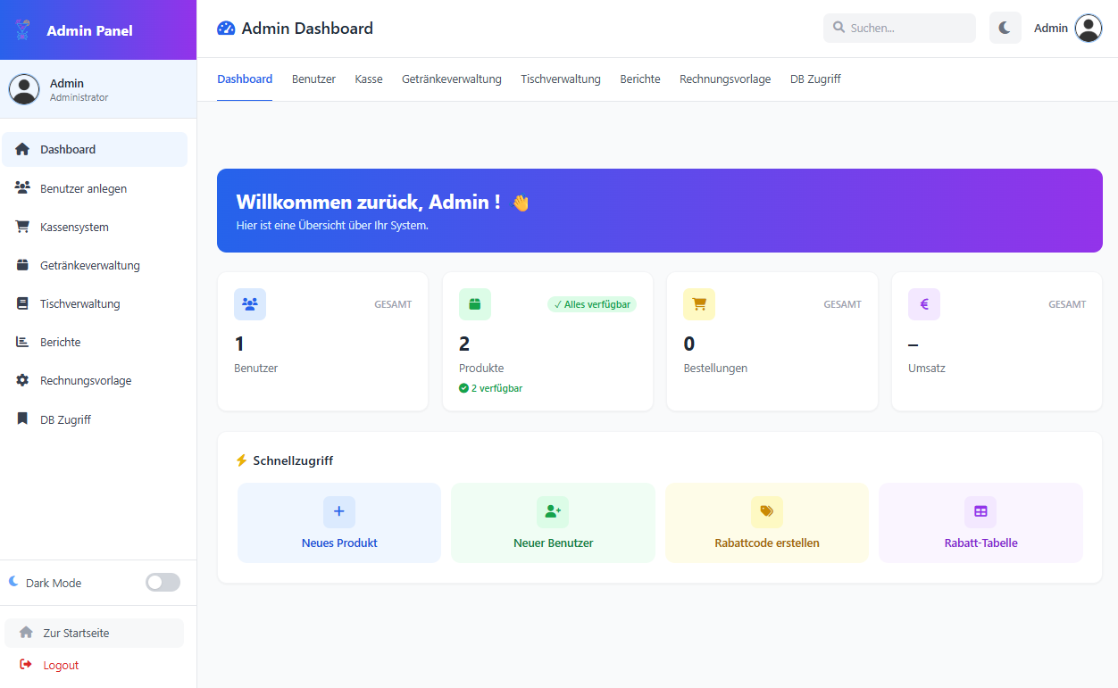Click the Benutzer card count 1
The height and width of the screenshot is (688, 1118).
coord(239,344)
